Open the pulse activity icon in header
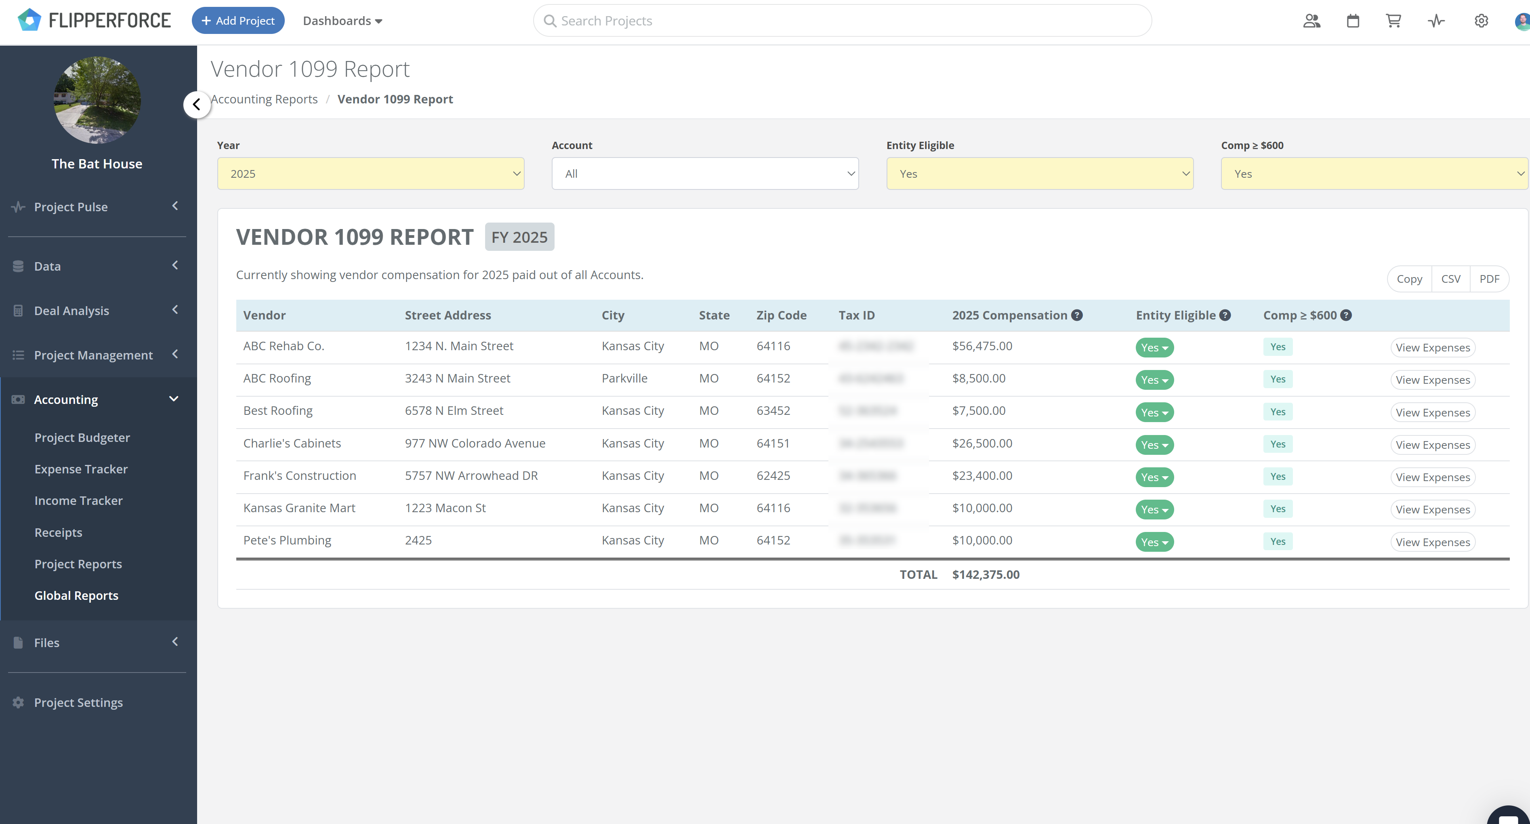The image size is (1530, 824). [1436, 21]
